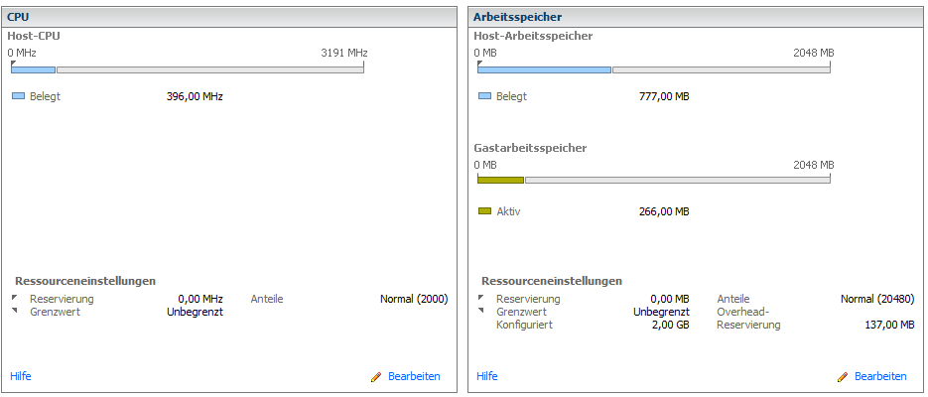The image size is (928, 397).
Task: Click the Gastarbeitsspeicher usage bar
Action: [x=654, y=180]
